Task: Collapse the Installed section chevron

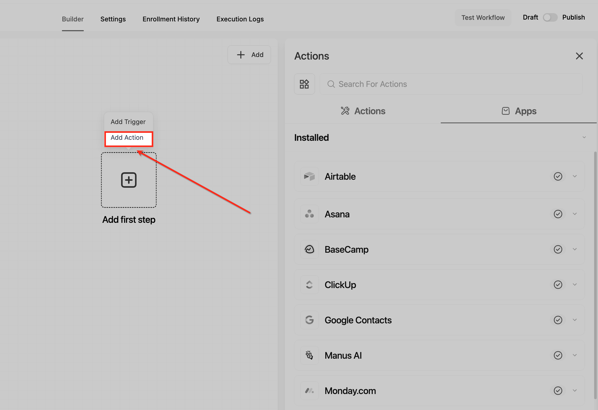Action: (x=584, y=137)
